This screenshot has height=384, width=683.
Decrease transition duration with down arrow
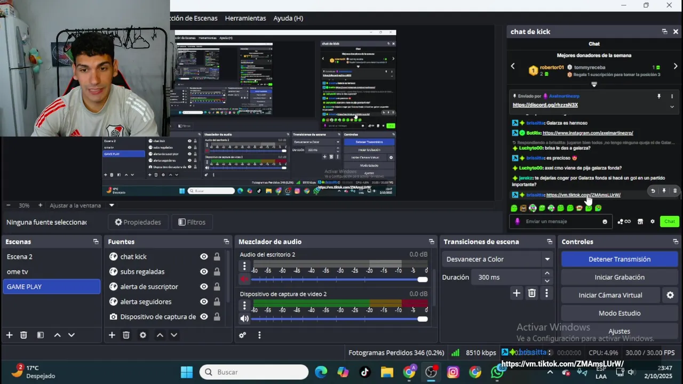547,281
